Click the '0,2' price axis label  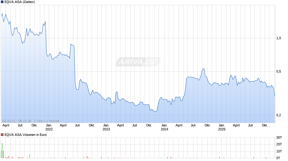click(279, 115)
